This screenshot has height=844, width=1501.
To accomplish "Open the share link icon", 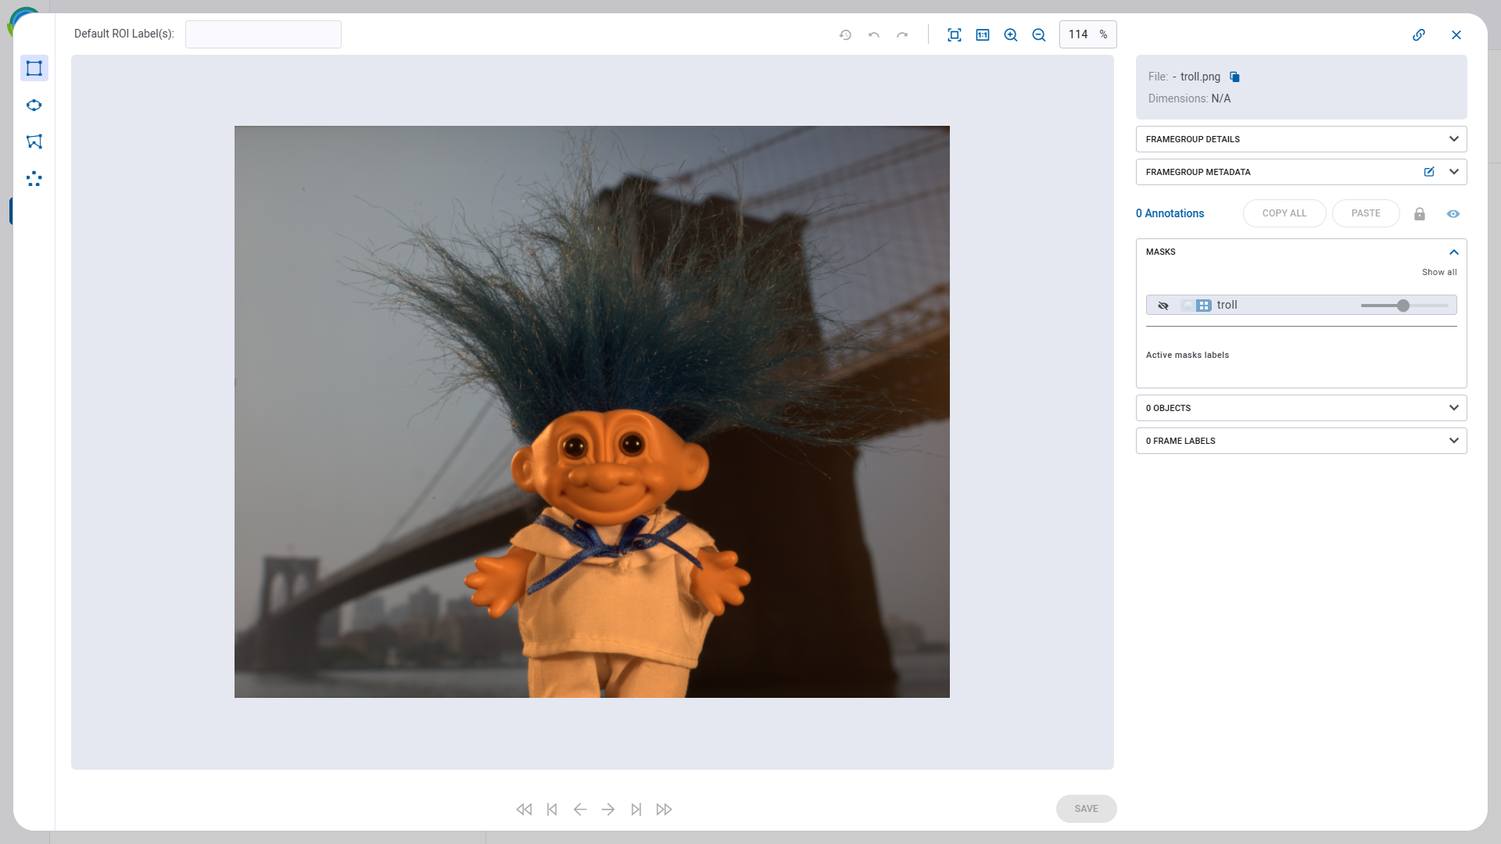I will [1420, 34].
